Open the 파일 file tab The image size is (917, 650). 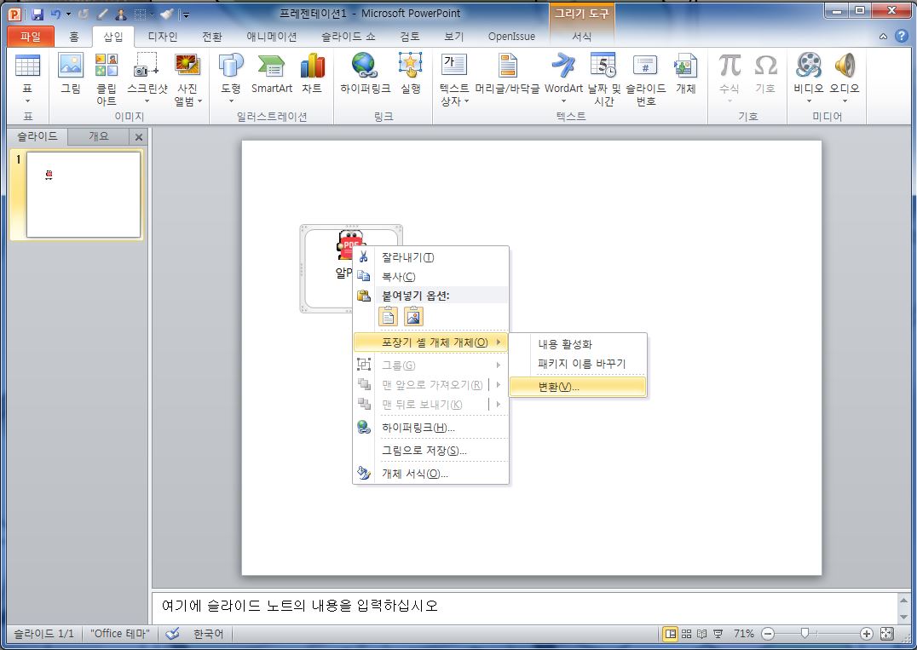(31, 37)
